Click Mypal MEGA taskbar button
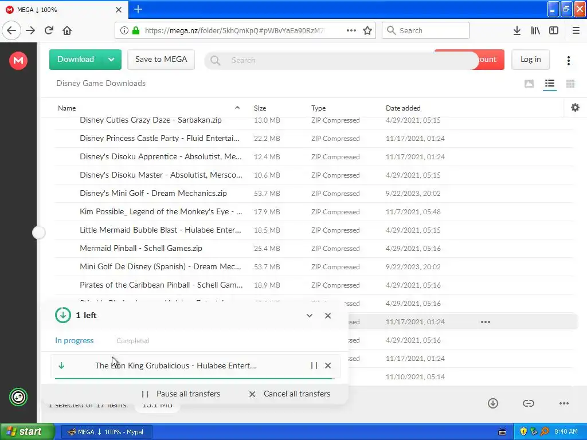The width and height of the screenshot is (587, 440). tap(106, 432)
